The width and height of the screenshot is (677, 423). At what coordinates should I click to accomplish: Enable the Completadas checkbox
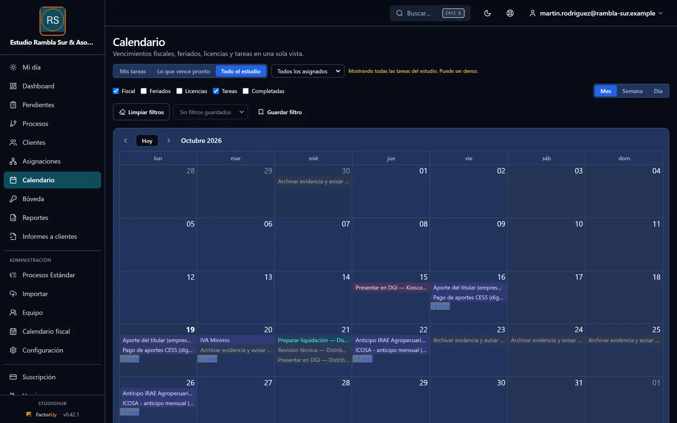[245, 91]
